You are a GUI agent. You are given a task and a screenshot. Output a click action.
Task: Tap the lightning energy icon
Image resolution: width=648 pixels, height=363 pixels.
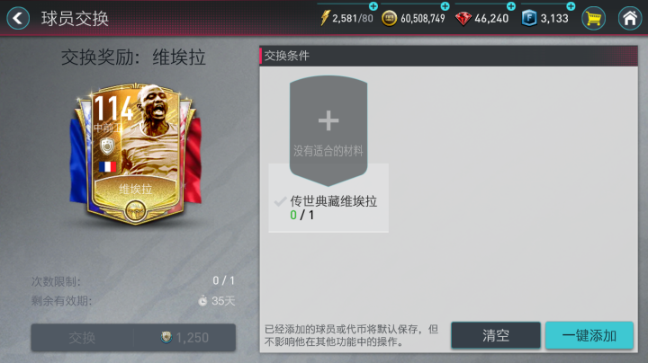click(x=325, y=18)
